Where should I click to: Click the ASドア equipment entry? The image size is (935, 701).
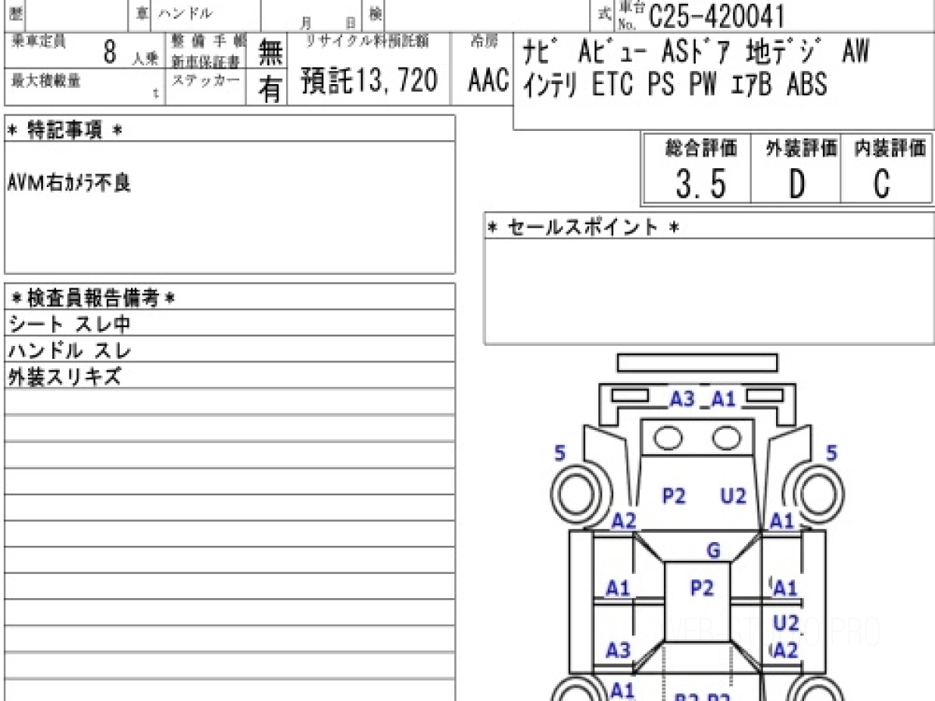[x=697, y=52]
